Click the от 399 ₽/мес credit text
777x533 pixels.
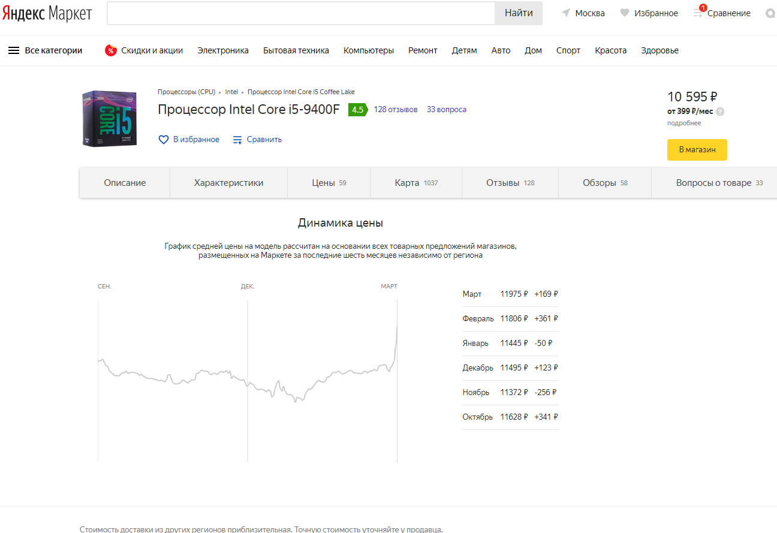click(x=690, y=112)
